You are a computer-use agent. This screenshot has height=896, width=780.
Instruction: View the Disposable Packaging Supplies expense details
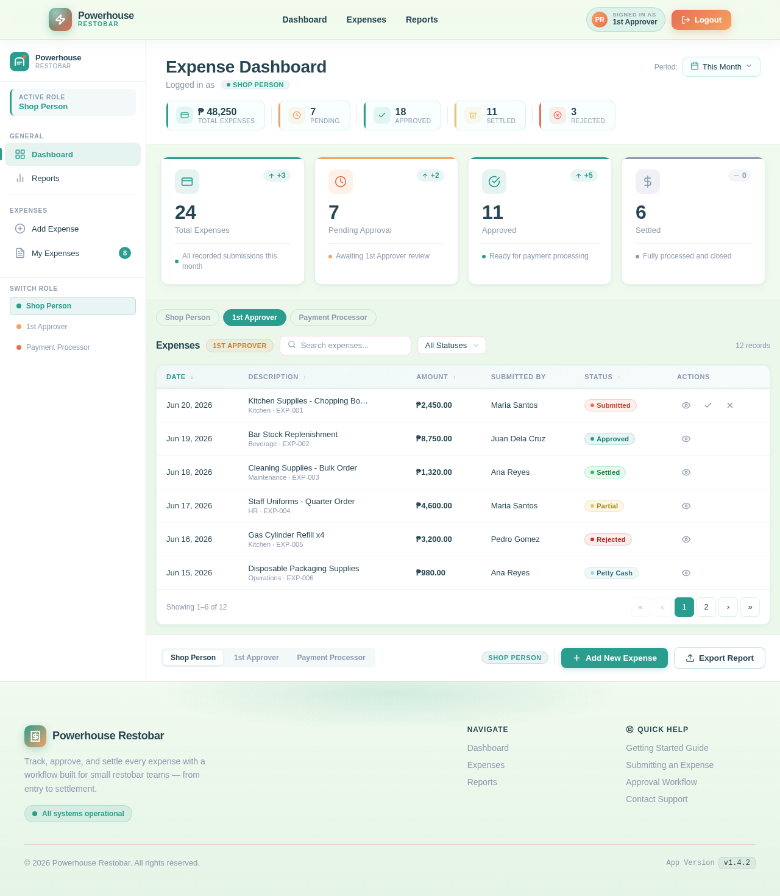[x=686, y=573]
